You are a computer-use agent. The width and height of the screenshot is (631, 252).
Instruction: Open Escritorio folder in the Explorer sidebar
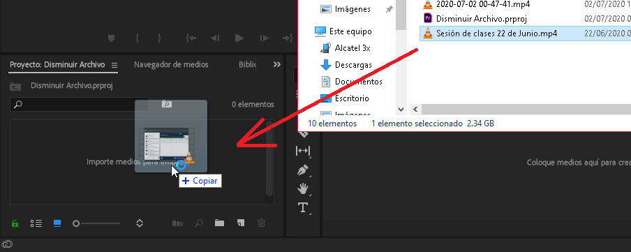(345, 98)
